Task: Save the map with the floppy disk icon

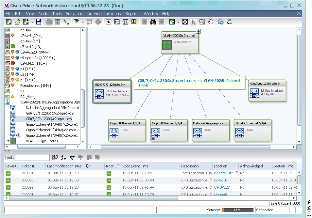Action: click(39, 22)
